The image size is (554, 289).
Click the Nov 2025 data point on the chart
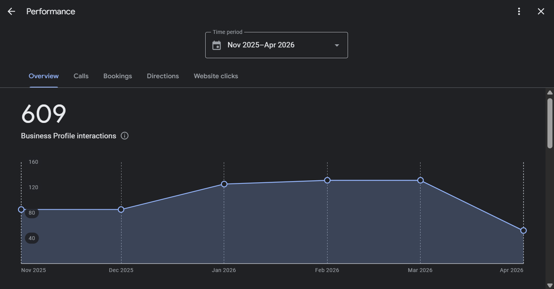coord(21,210)
